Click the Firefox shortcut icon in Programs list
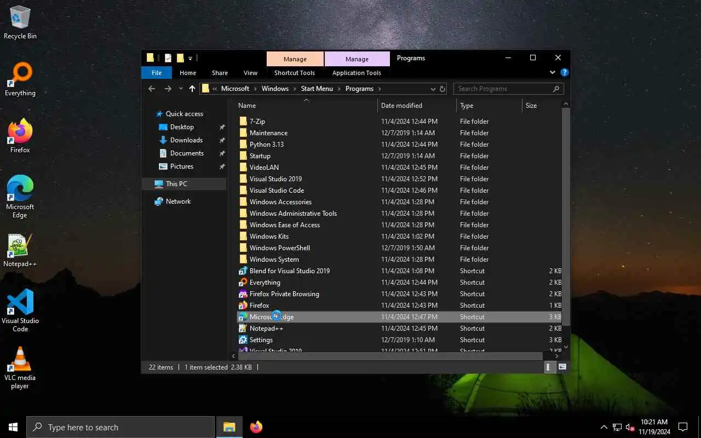The image size is (701, 438). 243,306
